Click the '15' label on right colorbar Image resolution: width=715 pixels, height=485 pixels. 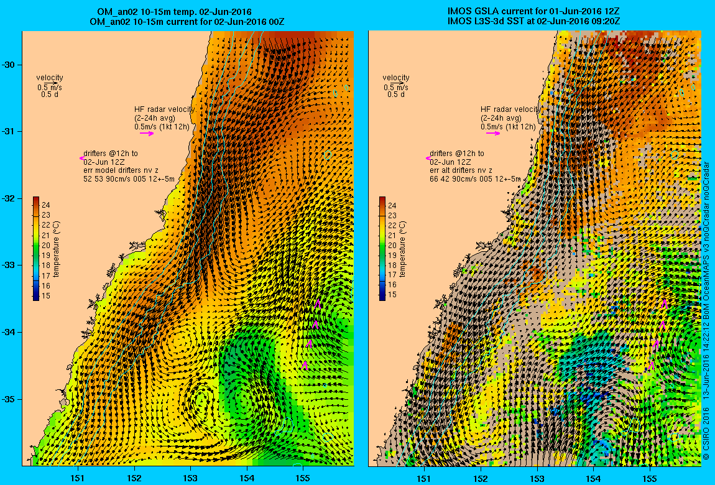click(392, 295)
